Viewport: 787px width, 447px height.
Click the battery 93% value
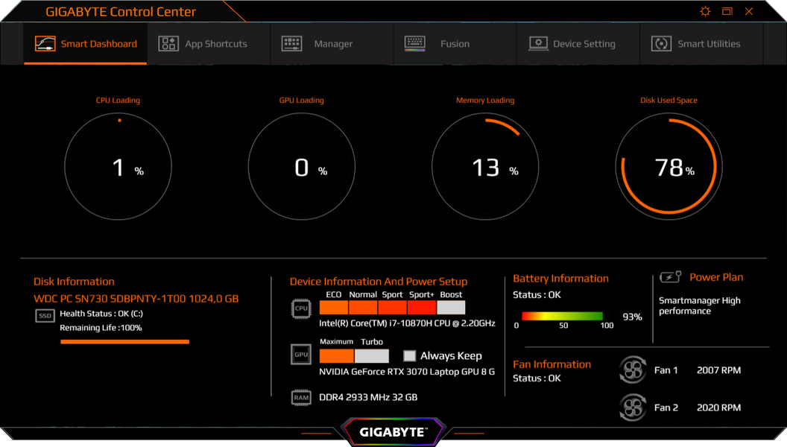point(632,317)
